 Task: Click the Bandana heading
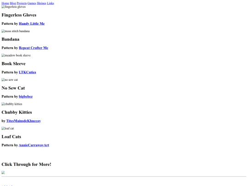point(11,39)
